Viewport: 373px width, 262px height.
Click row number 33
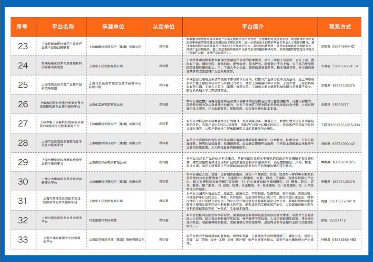[x=23, y=240]
